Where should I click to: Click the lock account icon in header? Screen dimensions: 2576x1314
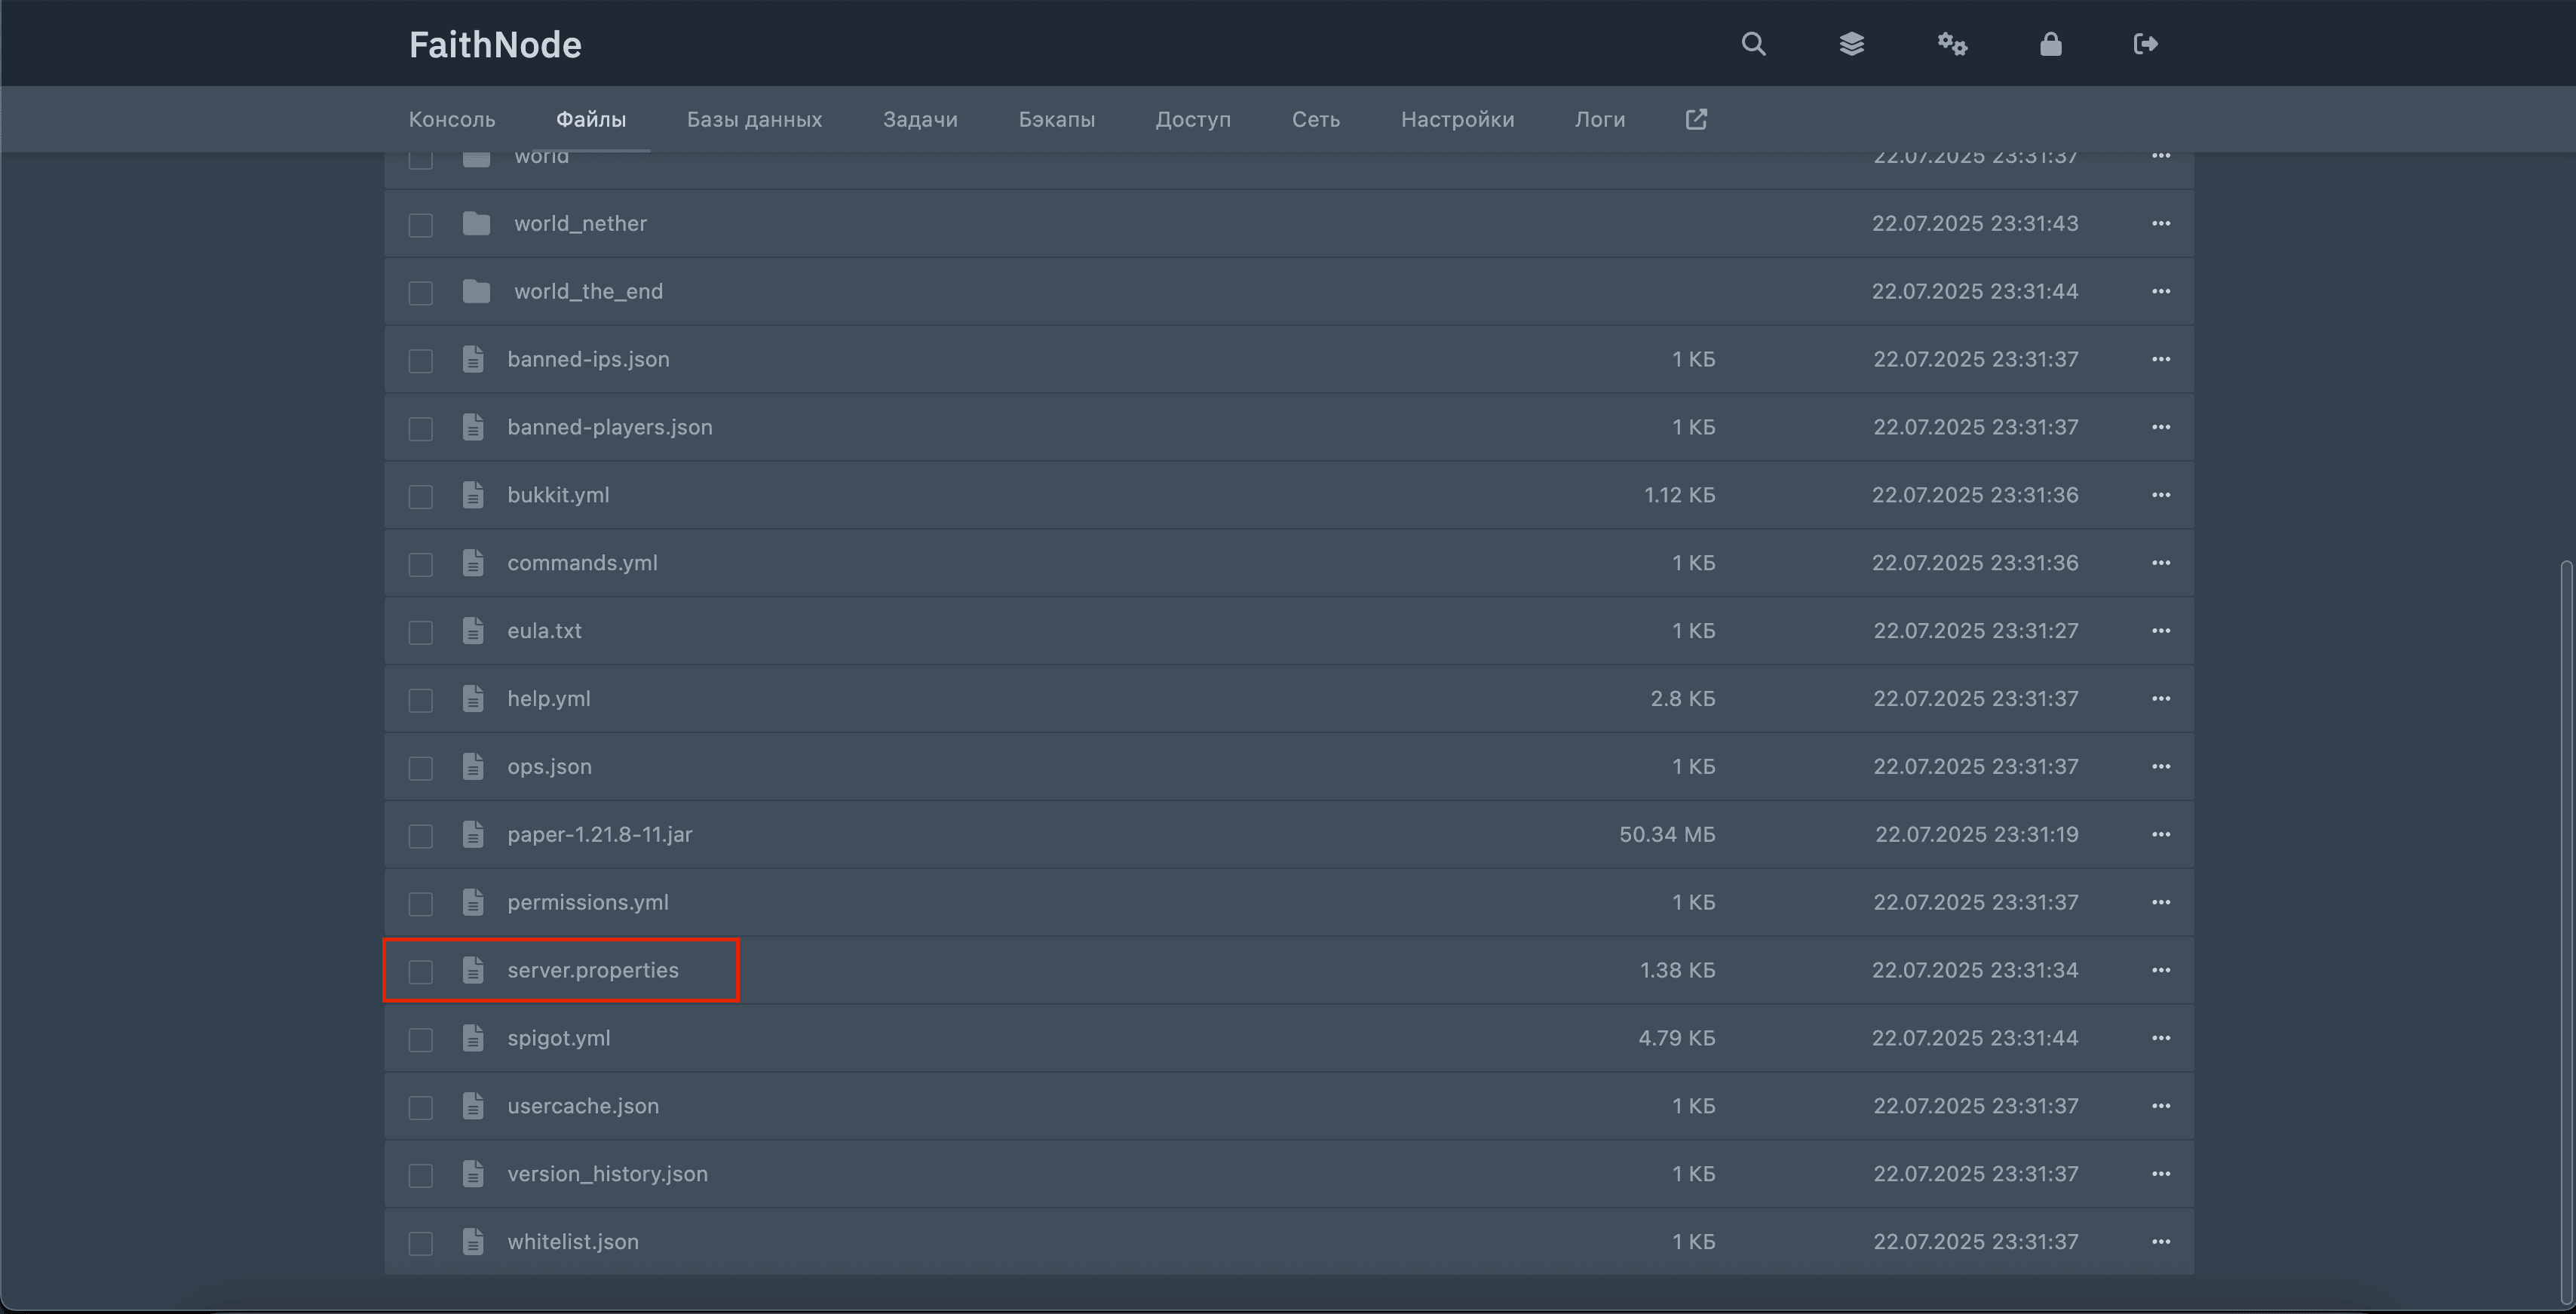(2050, 44)
